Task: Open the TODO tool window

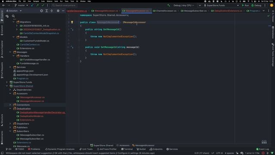Action: [x=20, y=149]
